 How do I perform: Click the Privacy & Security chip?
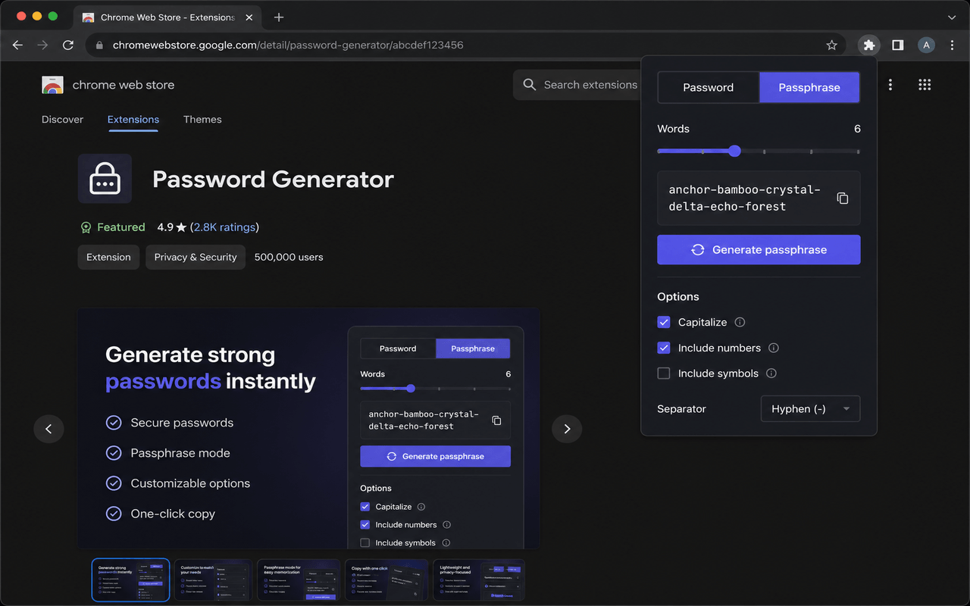(196, 258)
